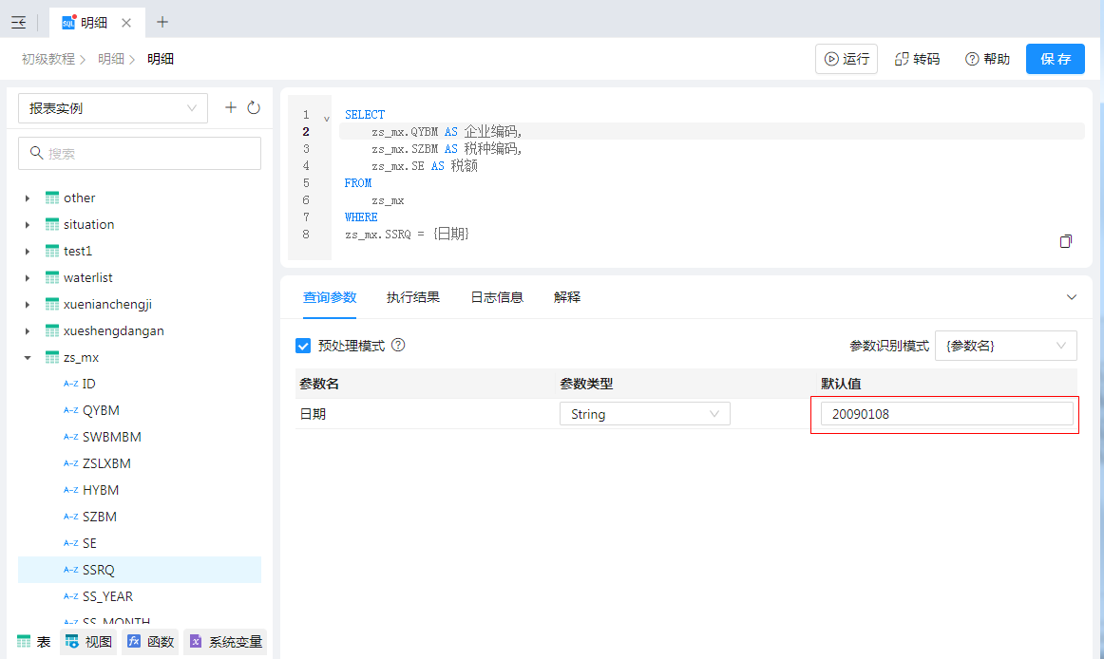Close the 明细 tab
Screen dimensions: 1104x659
[x=126, y=22]
